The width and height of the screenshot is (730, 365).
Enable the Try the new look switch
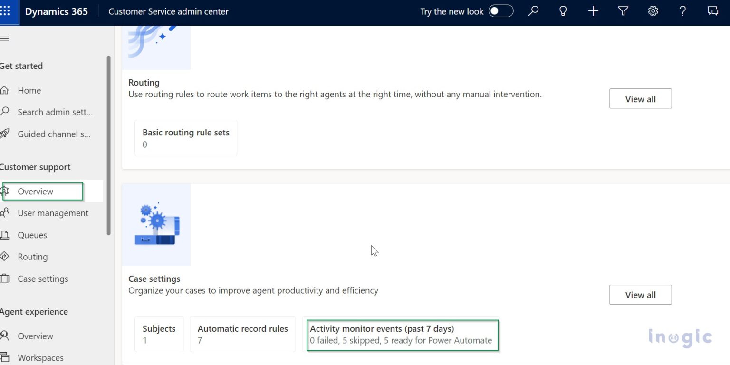click(500, 10)
